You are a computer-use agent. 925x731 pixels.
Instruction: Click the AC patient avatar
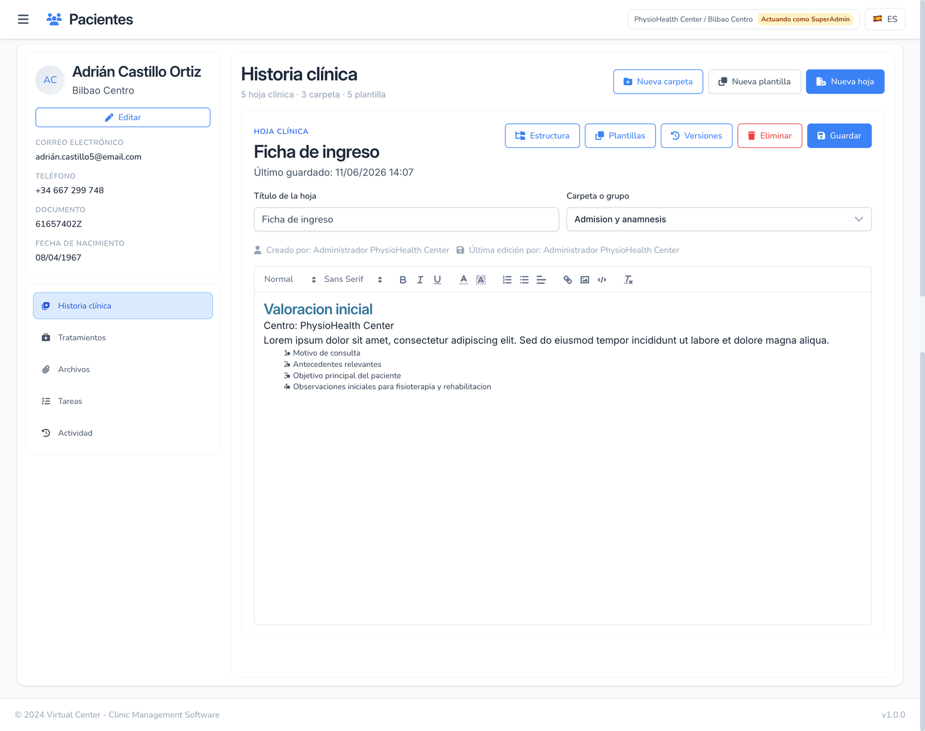50,80
